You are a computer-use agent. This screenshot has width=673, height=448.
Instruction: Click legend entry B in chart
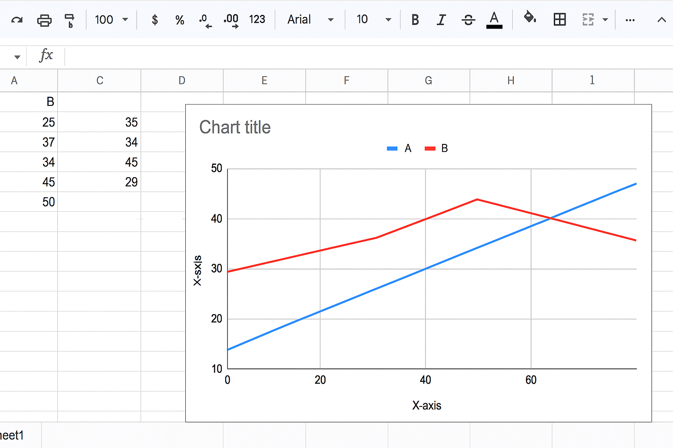point(436,148)
